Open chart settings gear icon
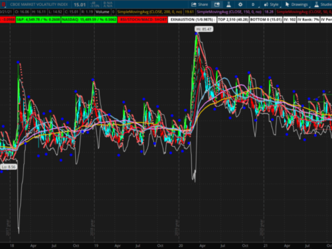The image size is (332, 249). point(240,5)
